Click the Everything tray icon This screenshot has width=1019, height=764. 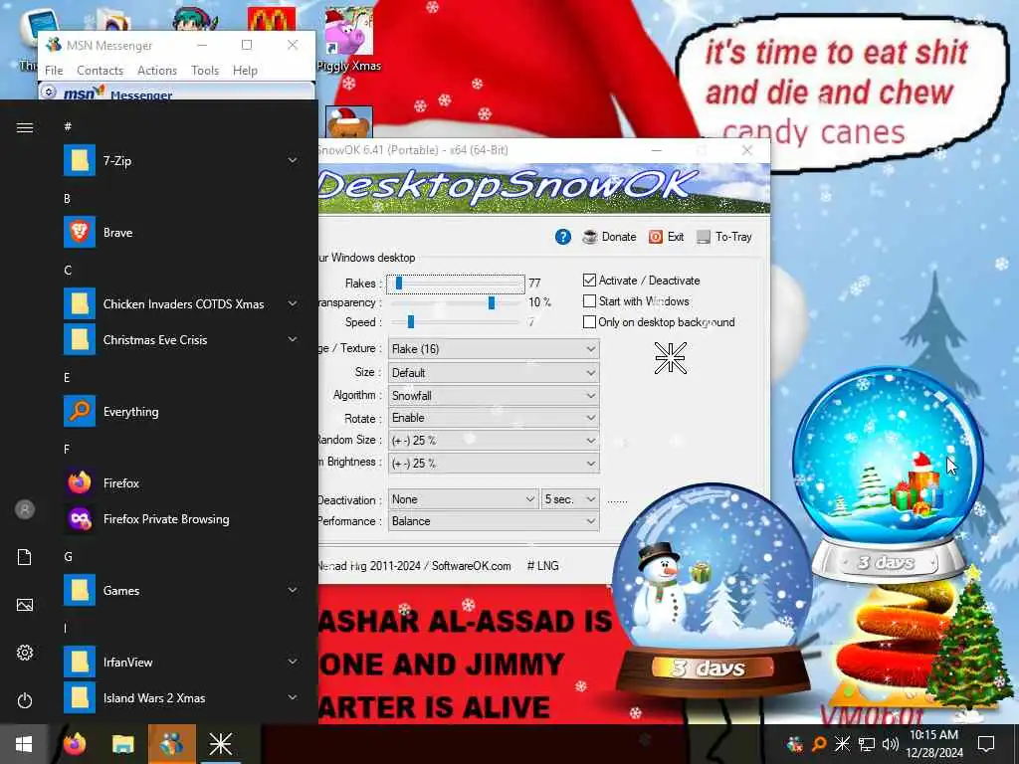pos(819,744)
